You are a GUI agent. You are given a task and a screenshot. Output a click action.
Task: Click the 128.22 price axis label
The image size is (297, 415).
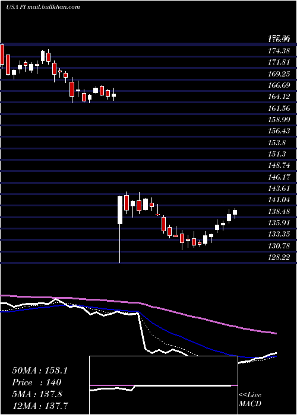[x=279, y=257]
